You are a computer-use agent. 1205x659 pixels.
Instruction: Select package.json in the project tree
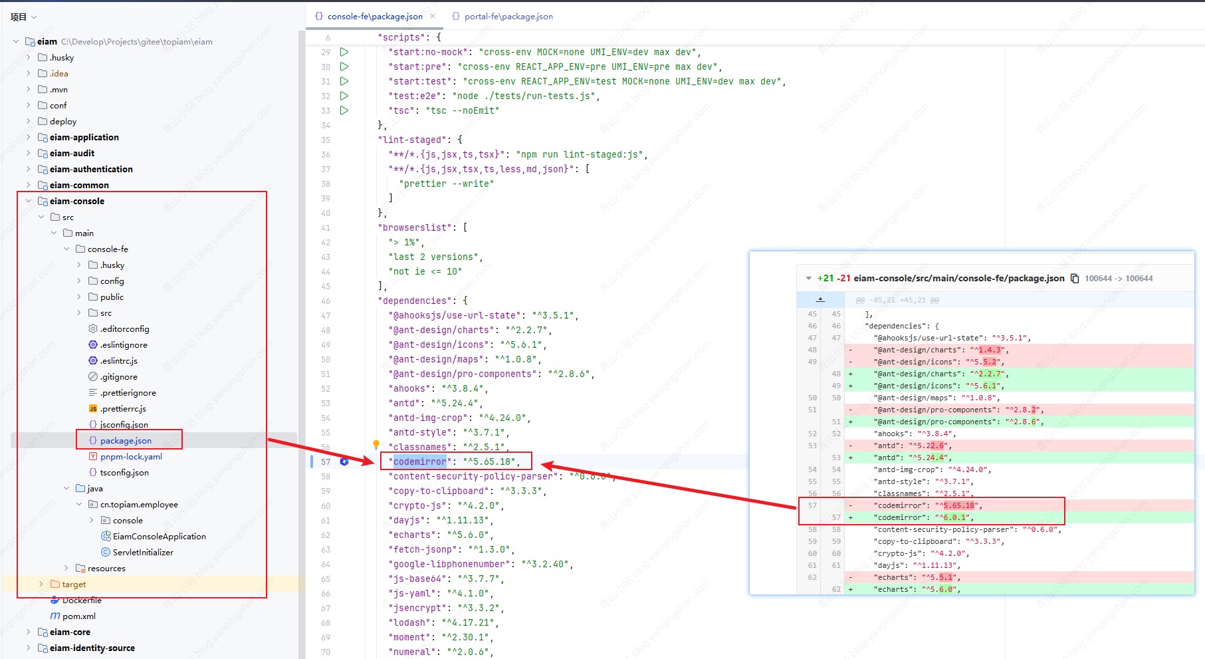(126, 440)
